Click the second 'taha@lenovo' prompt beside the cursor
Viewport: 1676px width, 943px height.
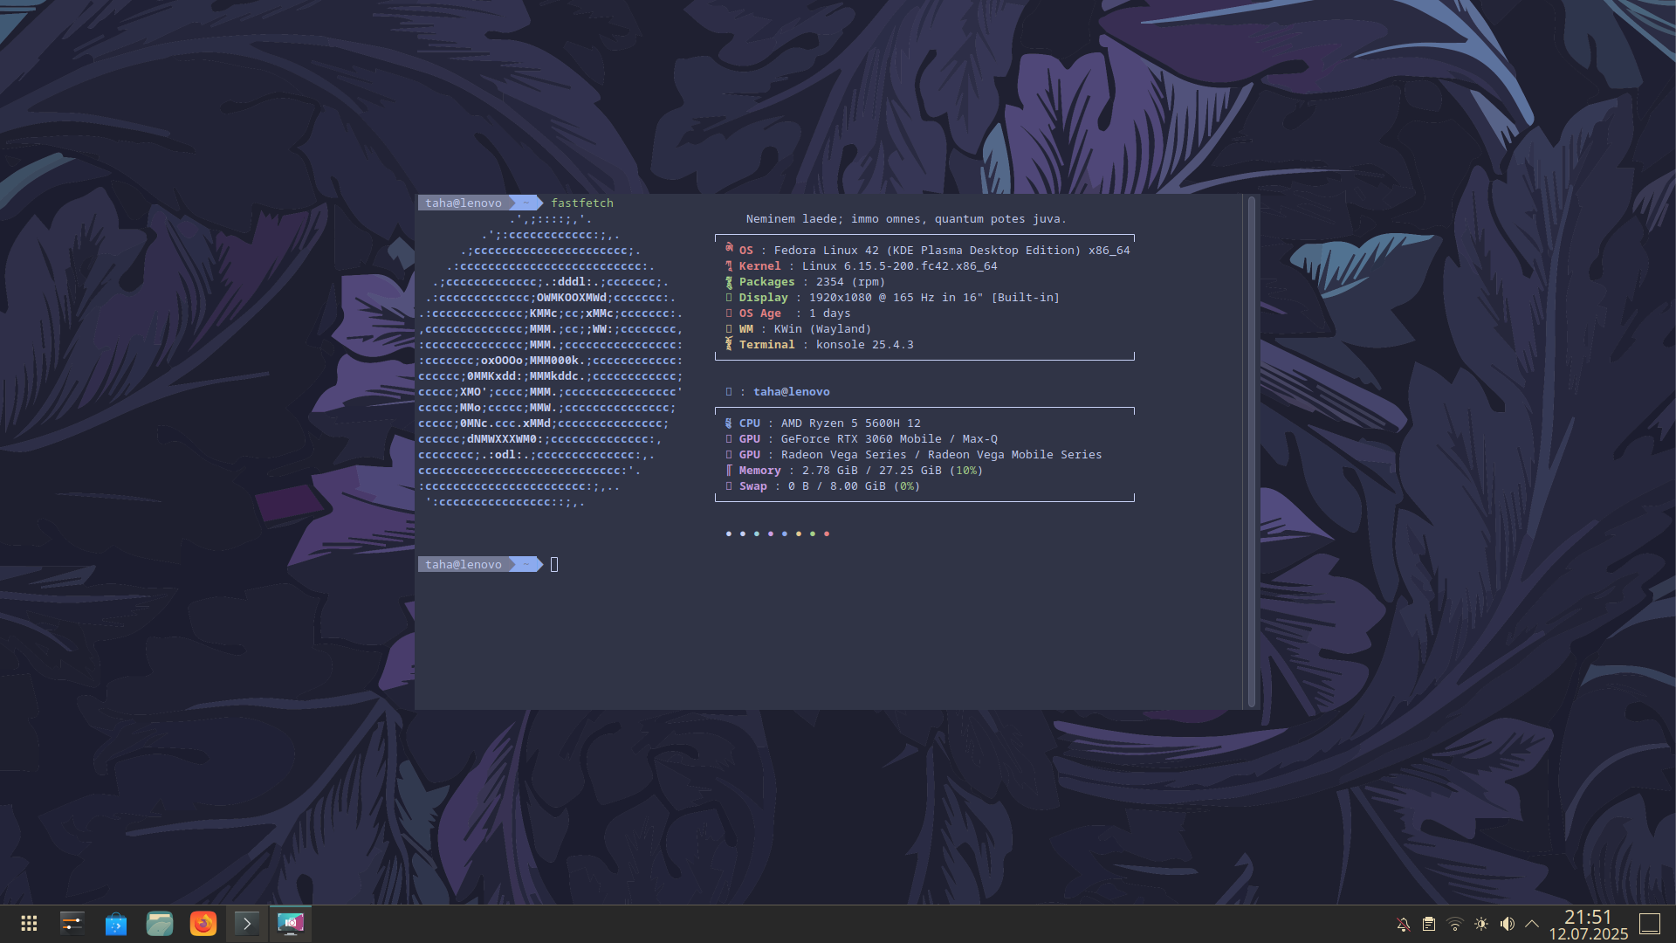(x=464, y=565)
